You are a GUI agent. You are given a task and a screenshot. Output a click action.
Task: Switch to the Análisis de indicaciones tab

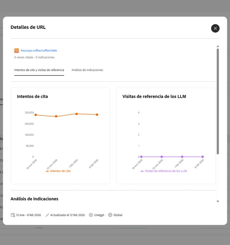(87, 70)
